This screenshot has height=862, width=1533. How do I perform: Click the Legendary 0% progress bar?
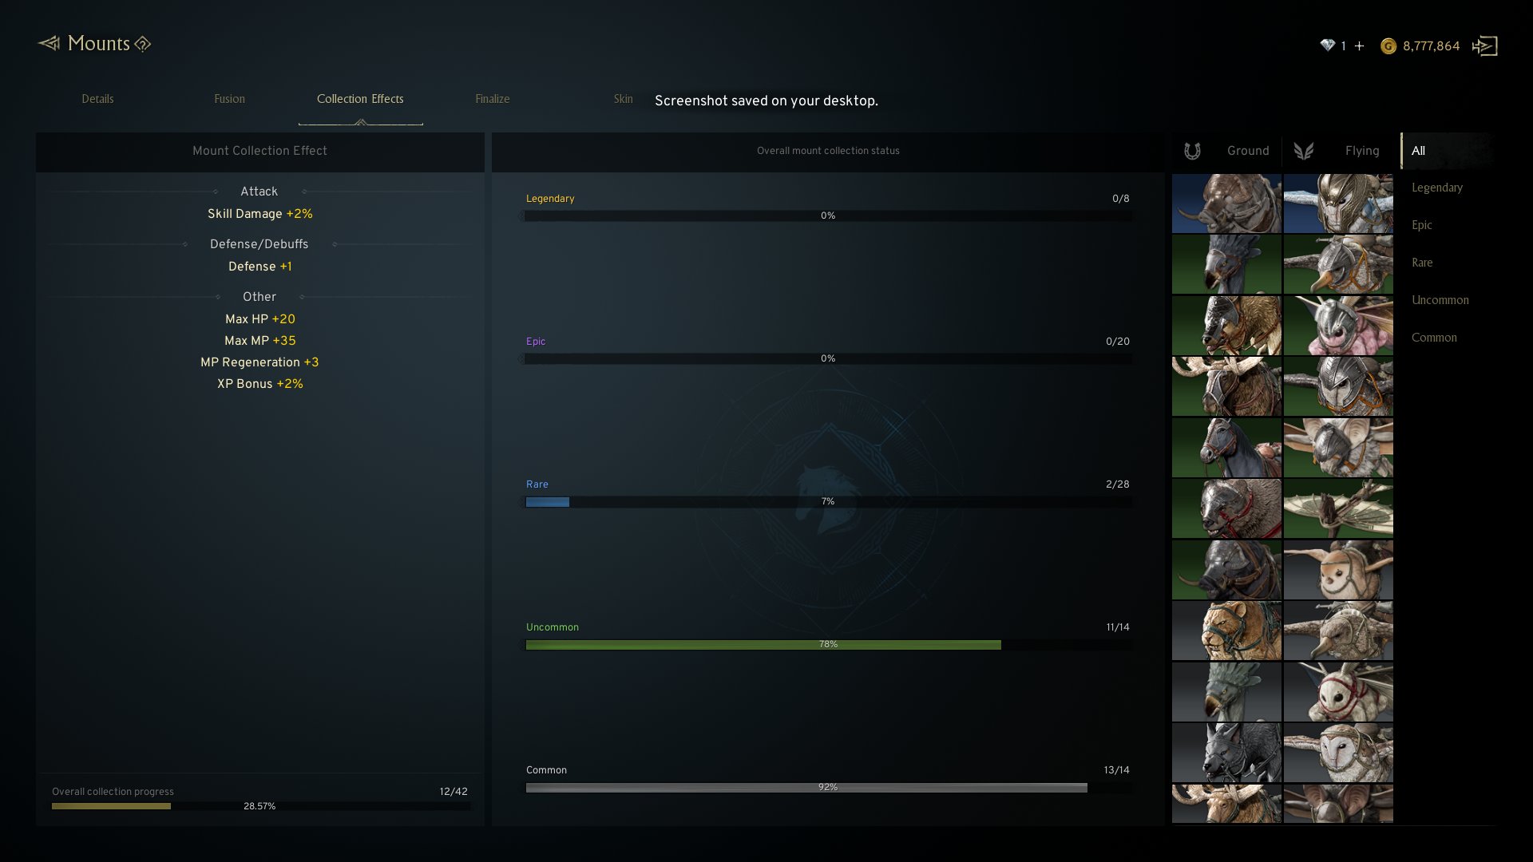pos(828,215)
